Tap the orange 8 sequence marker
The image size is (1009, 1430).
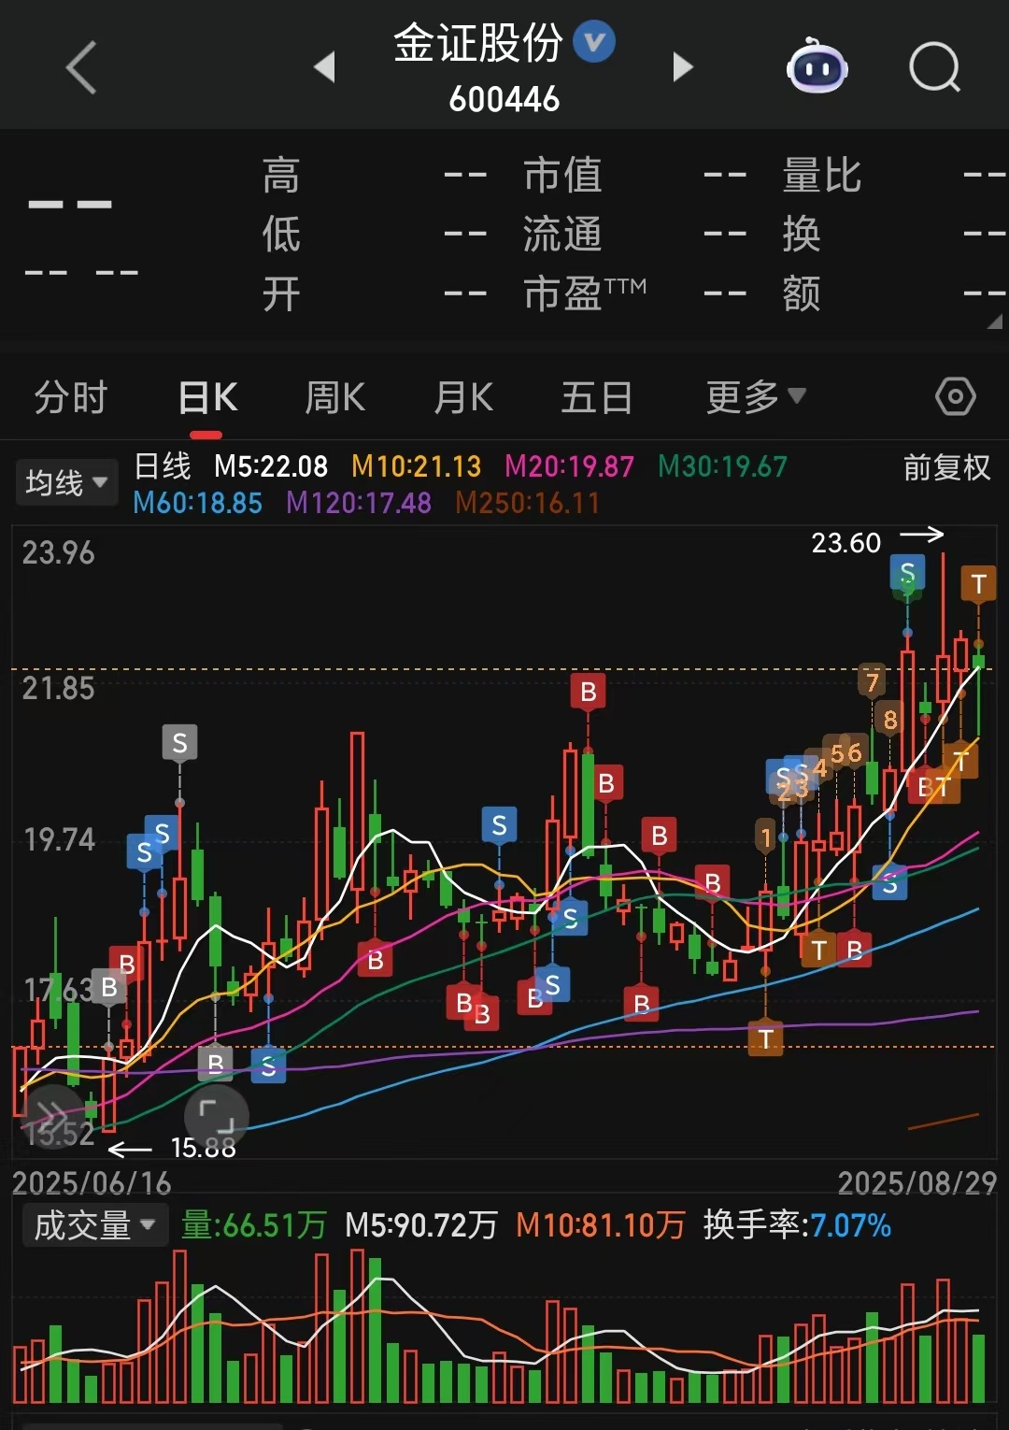click(x=890, y=719)
